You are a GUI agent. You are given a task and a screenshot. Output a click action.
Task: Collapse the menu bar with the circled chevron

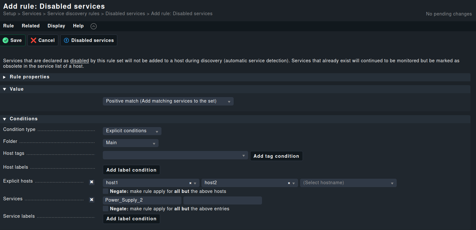coord(93,26)
